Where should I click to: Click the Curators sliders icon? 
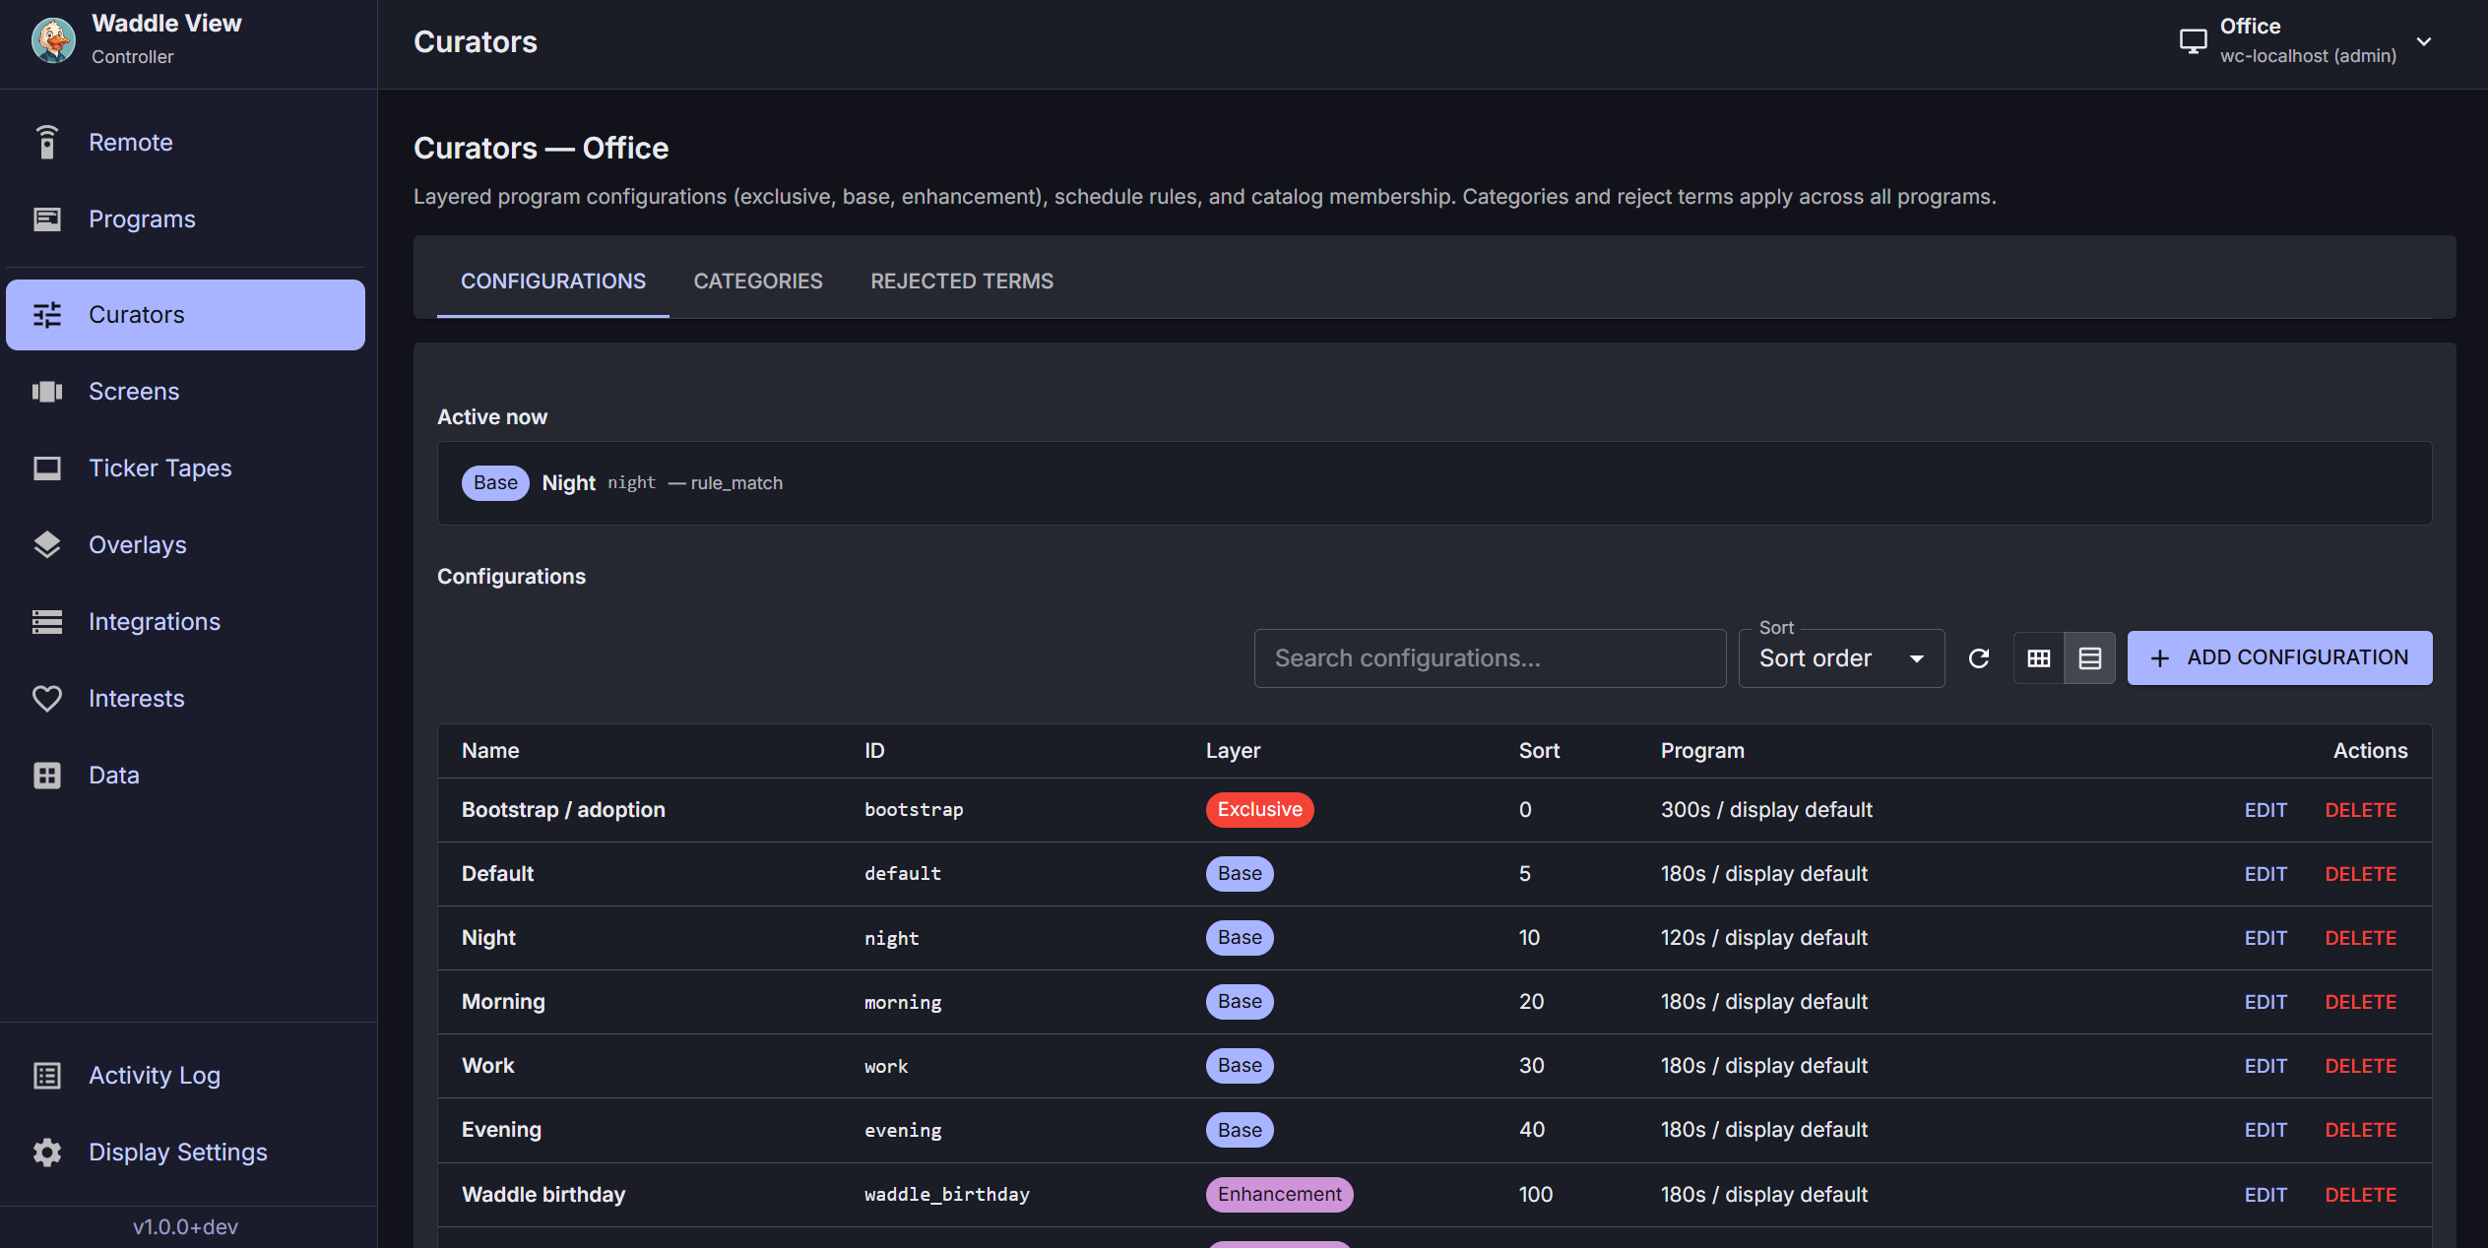[x=46, y=315]
